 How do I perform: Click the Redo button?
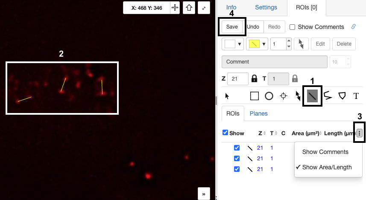274,27
